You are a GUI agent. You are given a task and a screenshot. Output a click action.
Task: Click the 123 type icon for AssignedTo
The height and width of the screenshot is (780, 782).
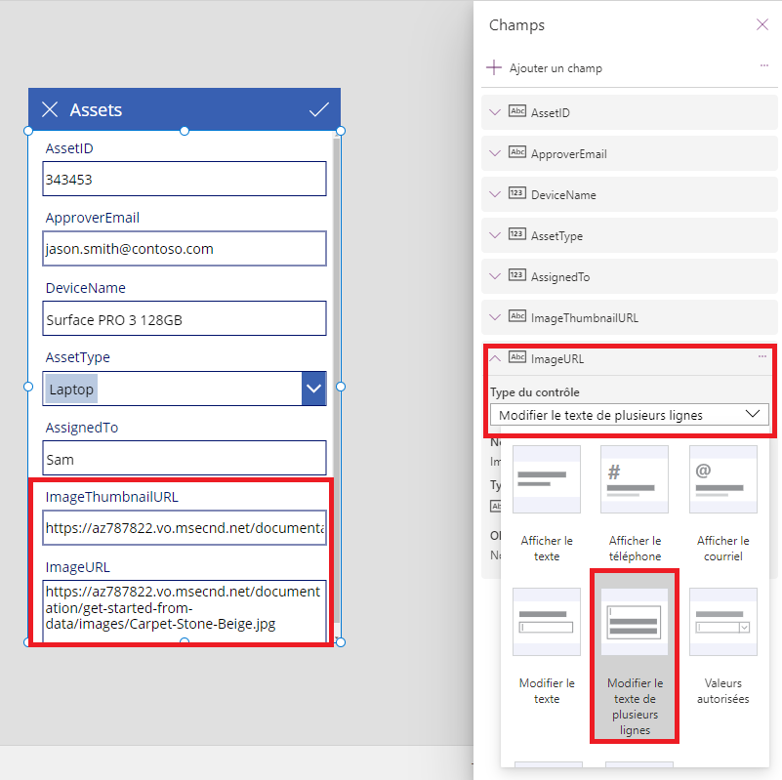(517, 274)
